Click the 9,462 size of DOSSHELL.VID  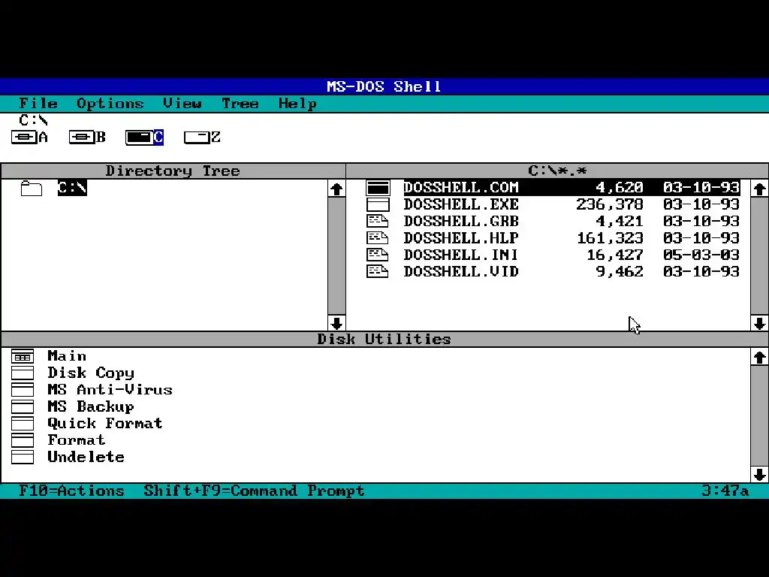pyautogui.click(x=620, y=271)
